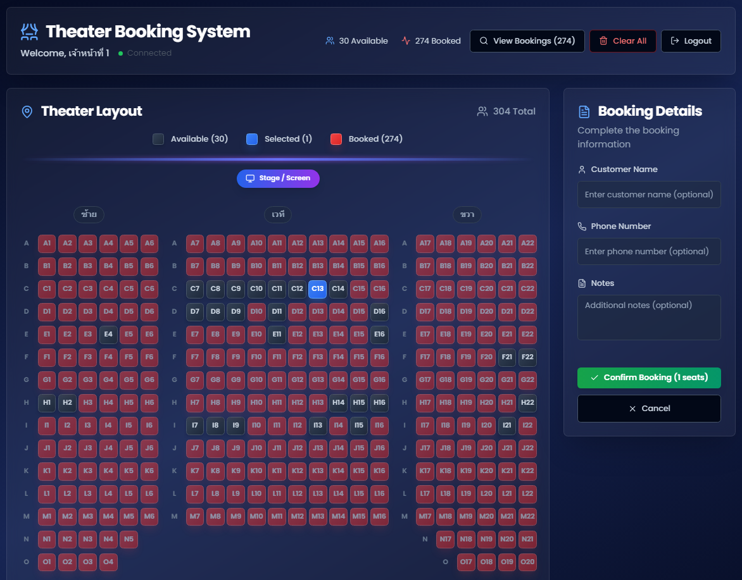Click the person icon beside Customer Name
Image resolution: width=742 pixels, height=580 pixels.
[x=581, y=169]
